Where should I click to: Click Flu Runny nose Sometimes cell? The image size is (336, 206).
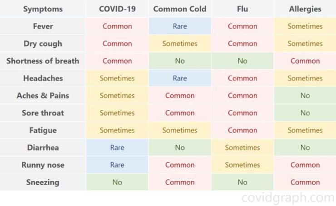click(242, 165)
